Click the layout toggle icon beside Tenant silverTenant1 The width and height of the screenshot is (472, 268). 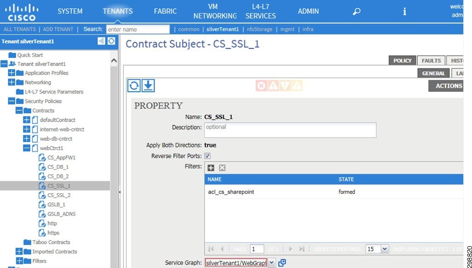point(102,41)
